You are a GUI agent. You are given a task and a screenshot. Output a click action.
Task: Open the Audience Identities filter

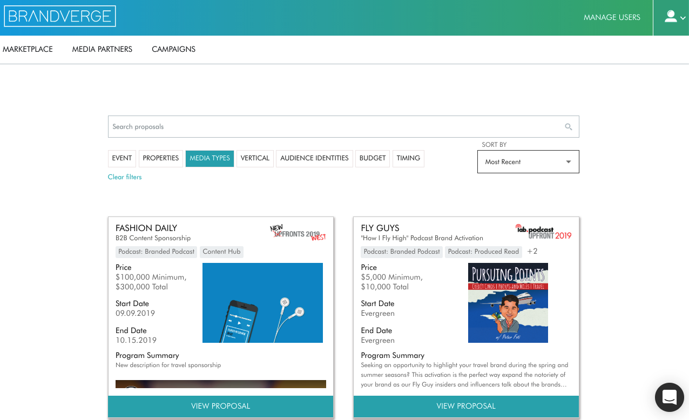click(x=314, y=158)
